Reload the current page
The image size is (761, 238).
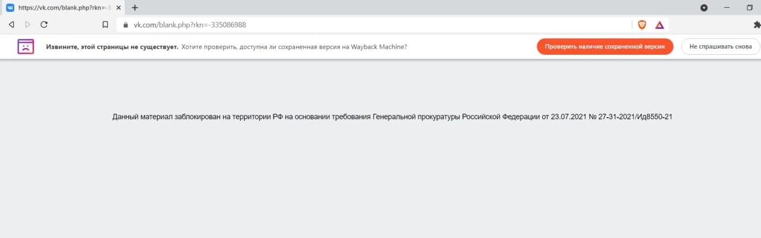click(x=43, y=24)
